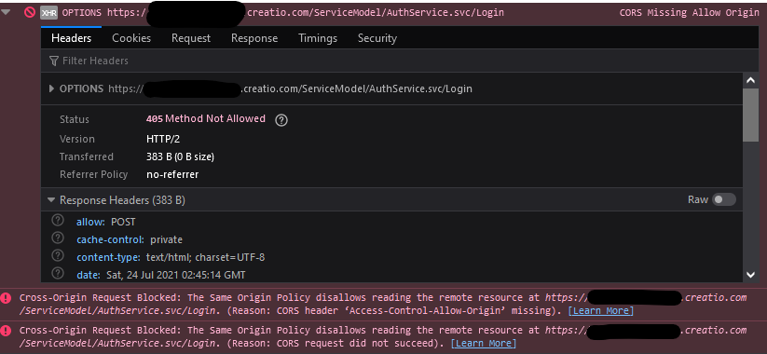Open the Timings tab

318,38
